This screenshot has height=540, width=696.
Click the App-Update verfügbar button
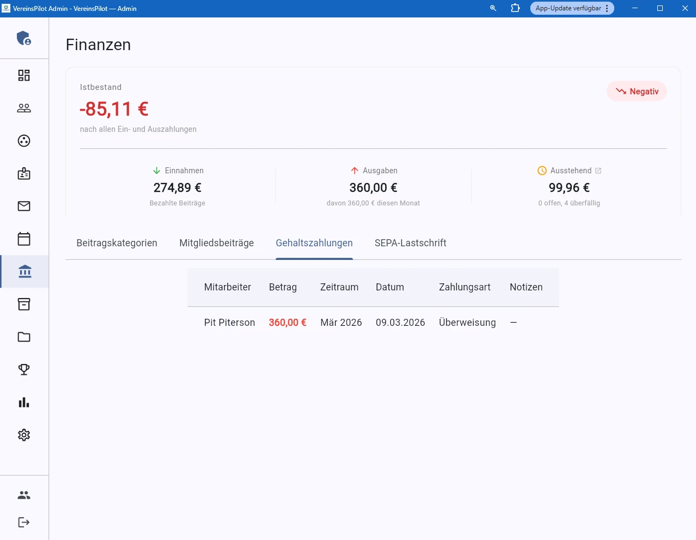click(568, 8)
